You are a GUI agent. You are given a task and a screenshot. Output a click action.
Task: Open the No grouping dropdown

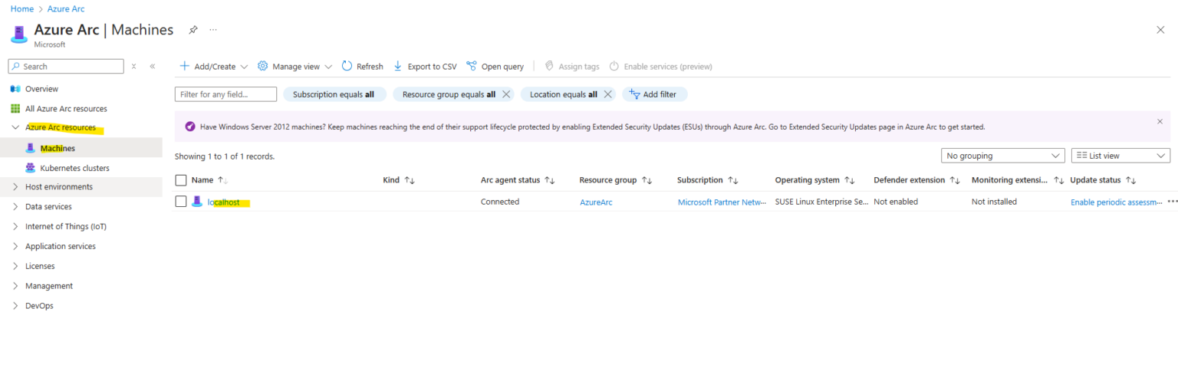click(x=1003, y=156)
